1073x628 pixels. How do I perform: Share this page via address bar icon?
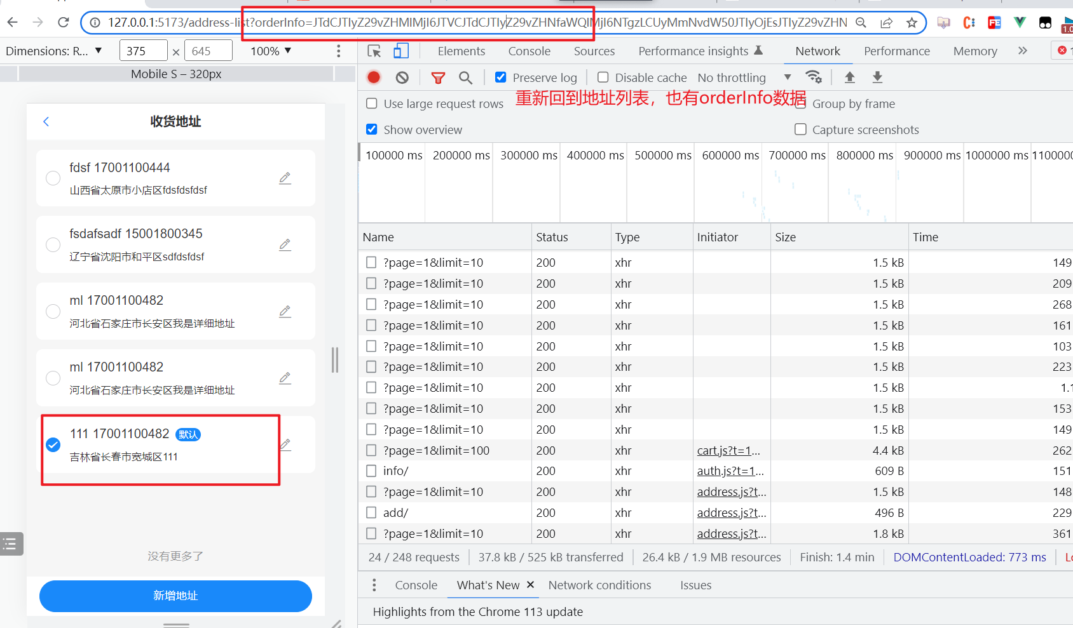click(886, 23)
